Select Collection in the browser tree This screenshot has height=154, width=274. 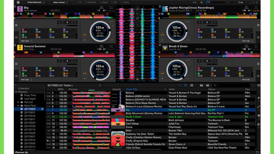click(24, 88)
